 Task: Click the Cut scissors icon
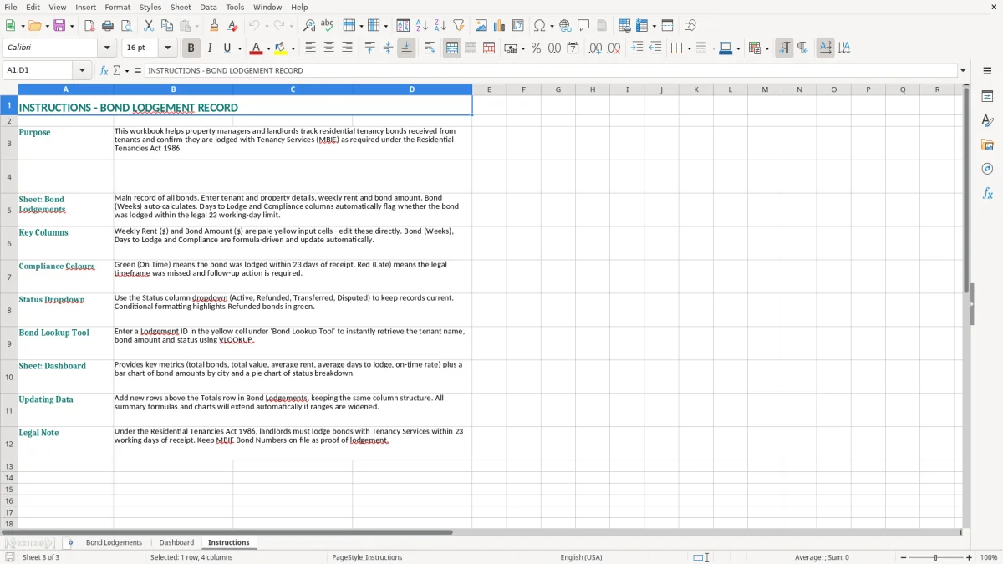149,26
